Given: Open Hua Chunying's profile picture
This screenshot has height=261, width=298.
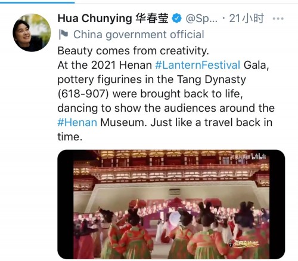Looking at the screenshot, I should [x=32, y=33].
